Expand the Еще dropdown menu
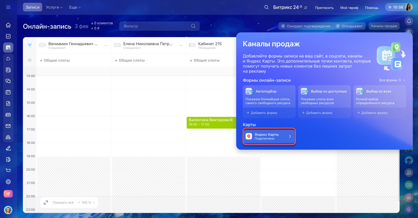The image size is (418, 218). 75,7
